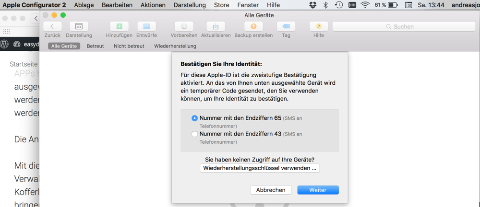This screenshot has height=207, width=480.
Task: Click the Tag label toolbar icon
Action: coord(286,26)
